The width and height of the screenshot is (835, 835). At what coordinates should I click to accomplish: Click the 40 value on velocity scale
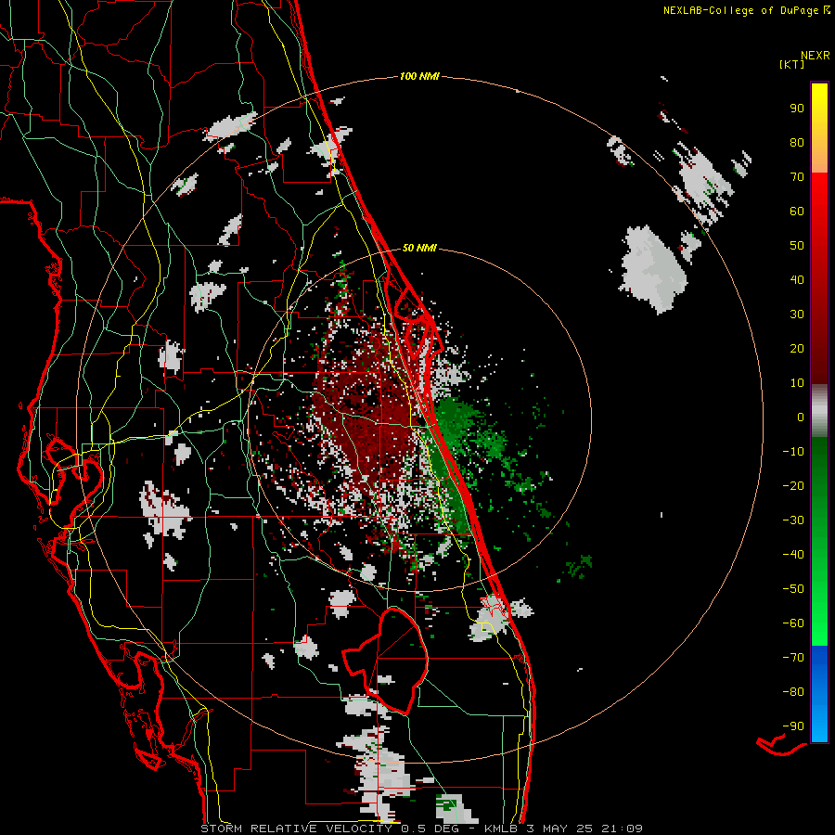click(x=797, y=279)
